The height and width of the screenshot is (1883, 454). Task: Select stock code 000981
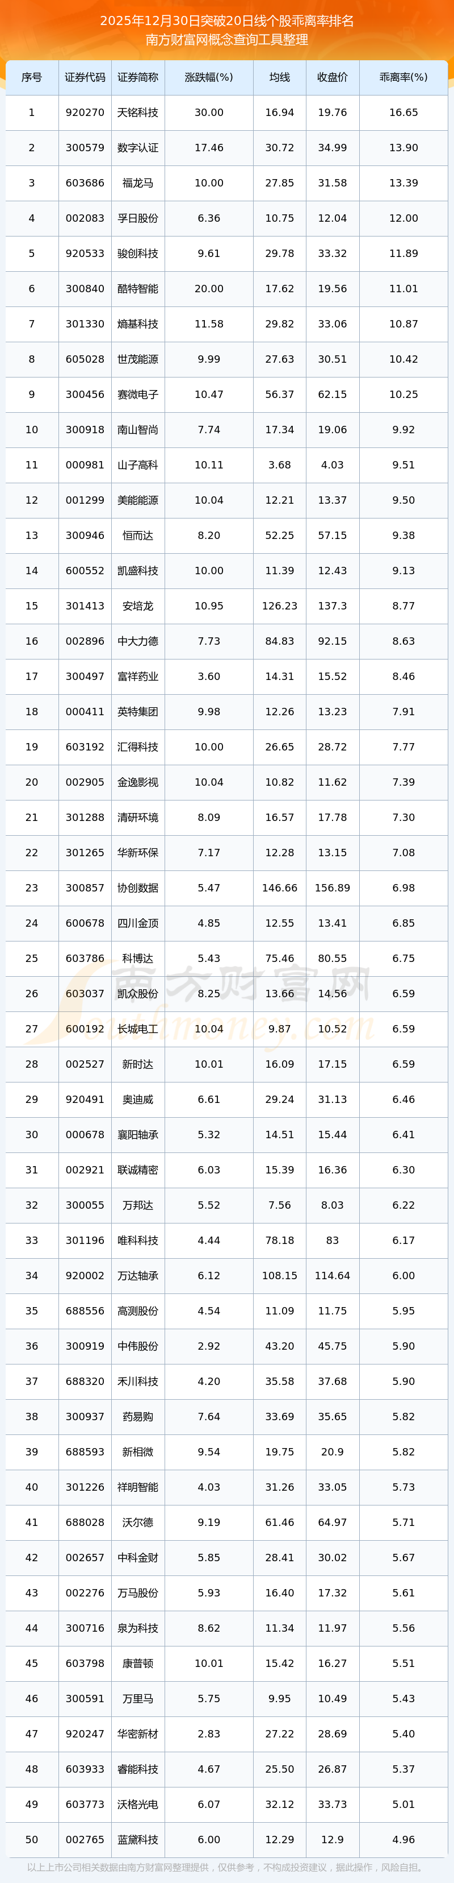pos(85,465)
